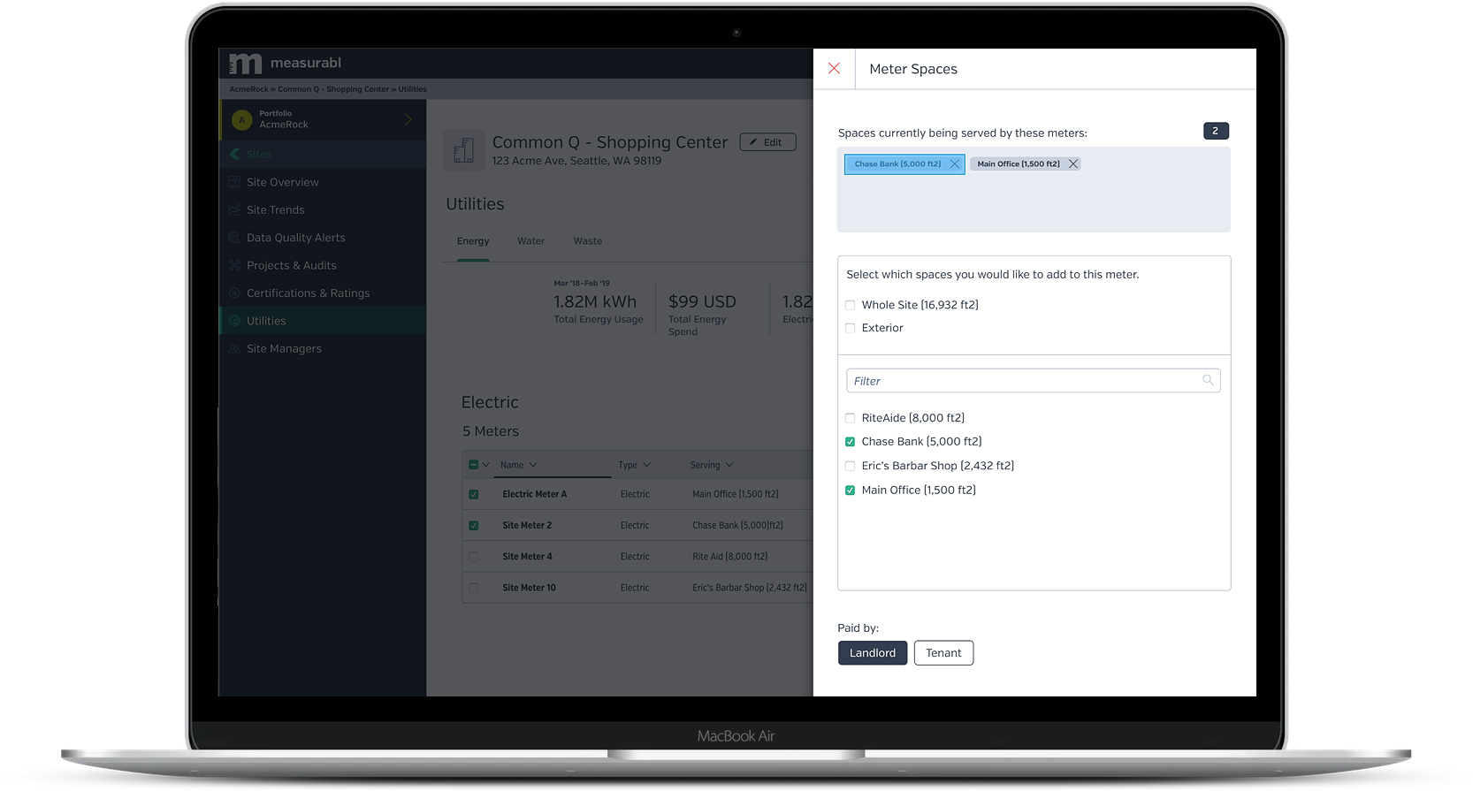Click the served spaces count badge
Viewport: 1473px width, 791px height.
click(1216, 131)
